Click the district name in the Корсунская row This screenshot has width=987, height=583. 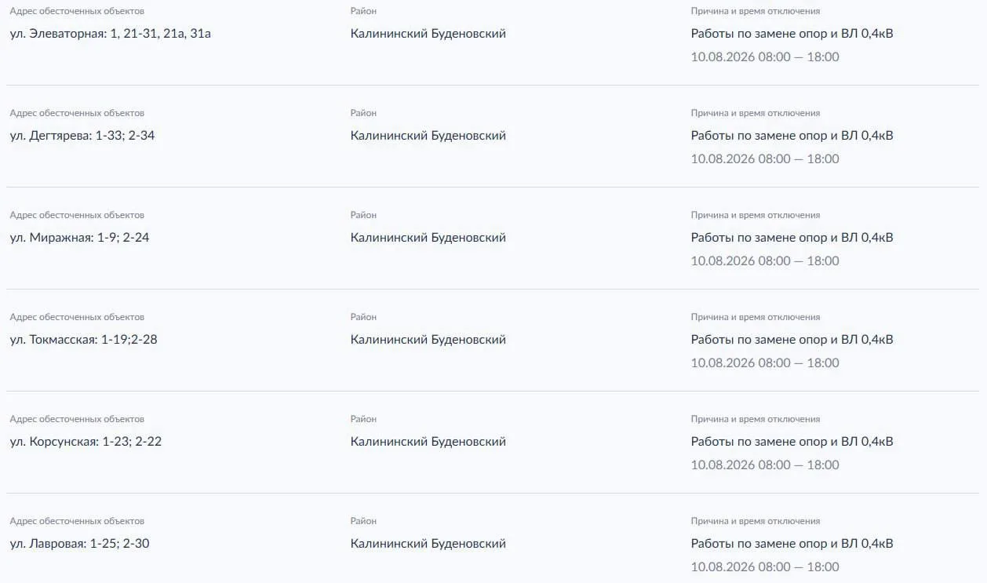(x=428, y=442)
